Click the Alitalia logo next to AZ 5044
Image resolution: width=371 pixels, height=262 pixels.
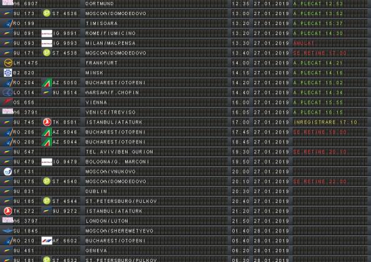pyautogui.click(x=47, y=142)
